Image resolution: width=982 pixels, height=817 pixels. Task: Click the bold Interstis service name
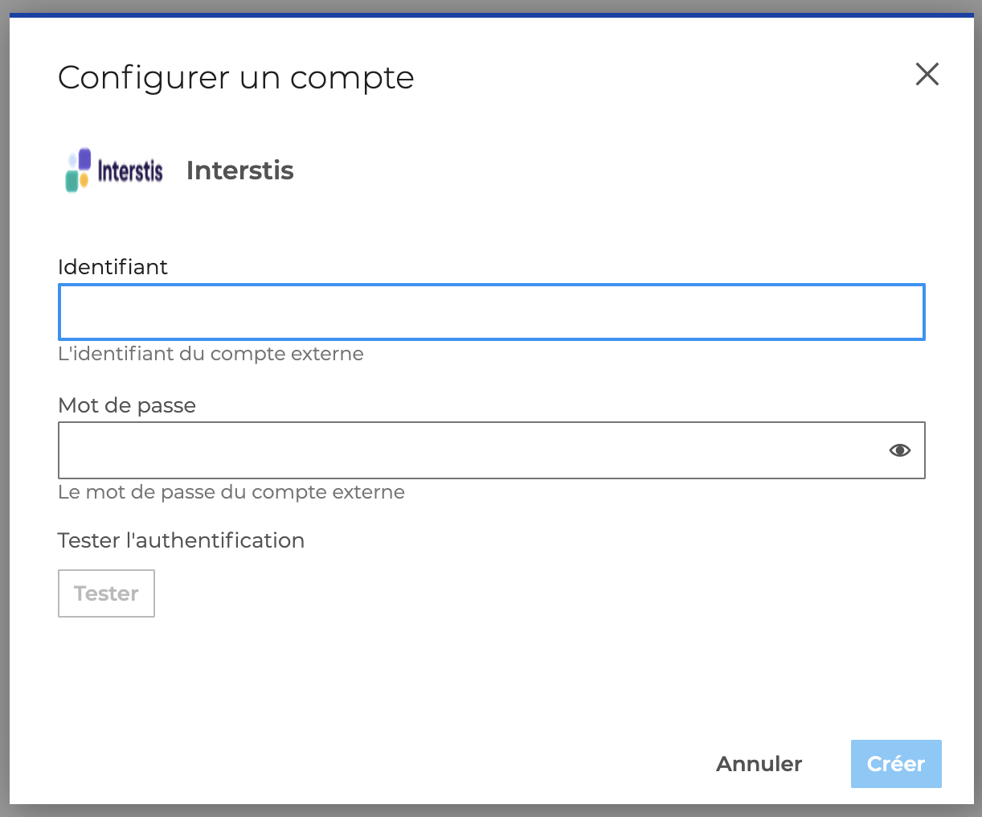(x=239, y=170)
